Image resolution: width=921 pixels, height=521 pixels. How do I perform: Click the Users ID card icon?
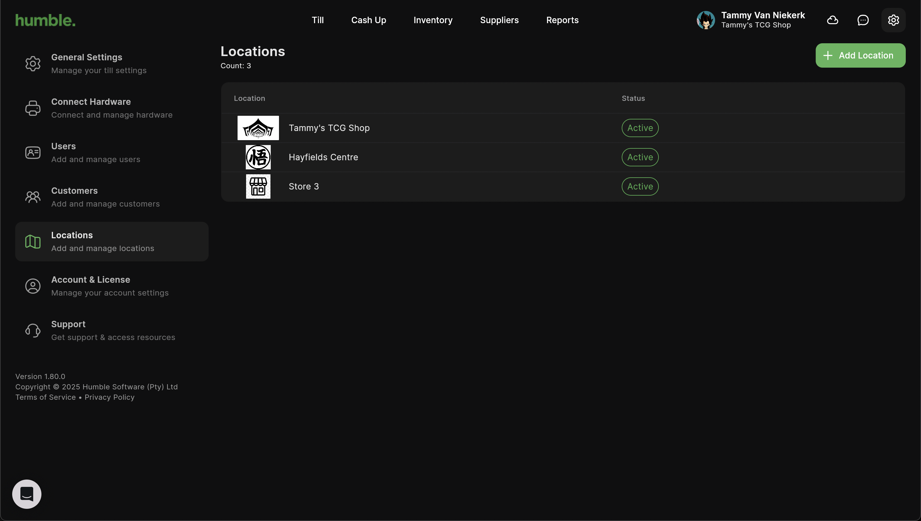[33, 152]
